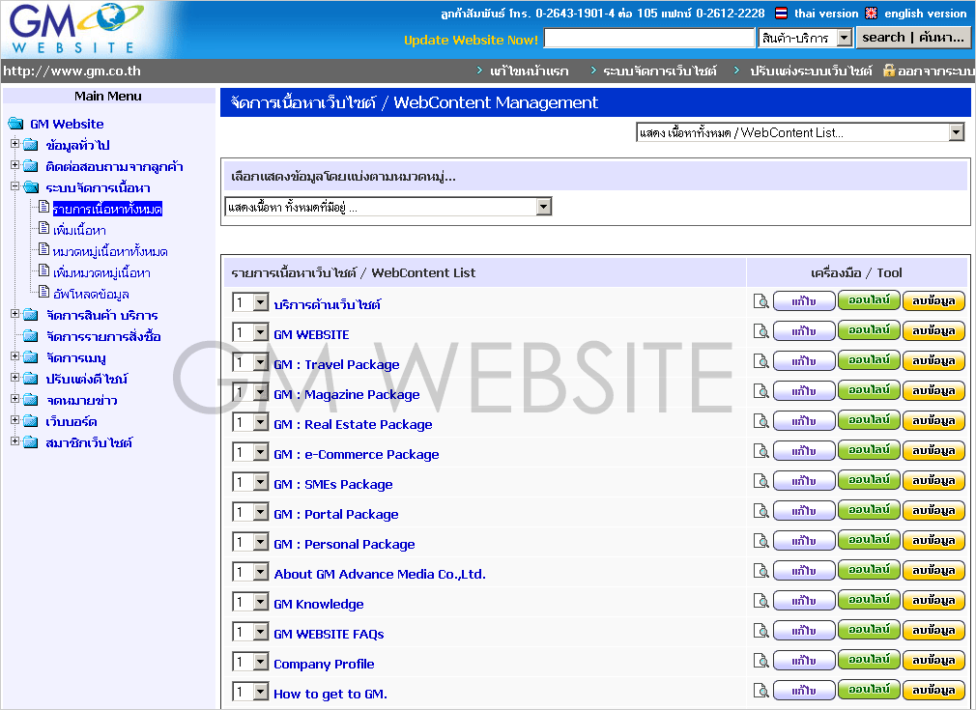Open ปรับแต่งระบบเว็บไซต์ in top navigation
Image resolution: width=976 pixels, height=710 pixels.
pyautogui.click(x=811, y=71)
